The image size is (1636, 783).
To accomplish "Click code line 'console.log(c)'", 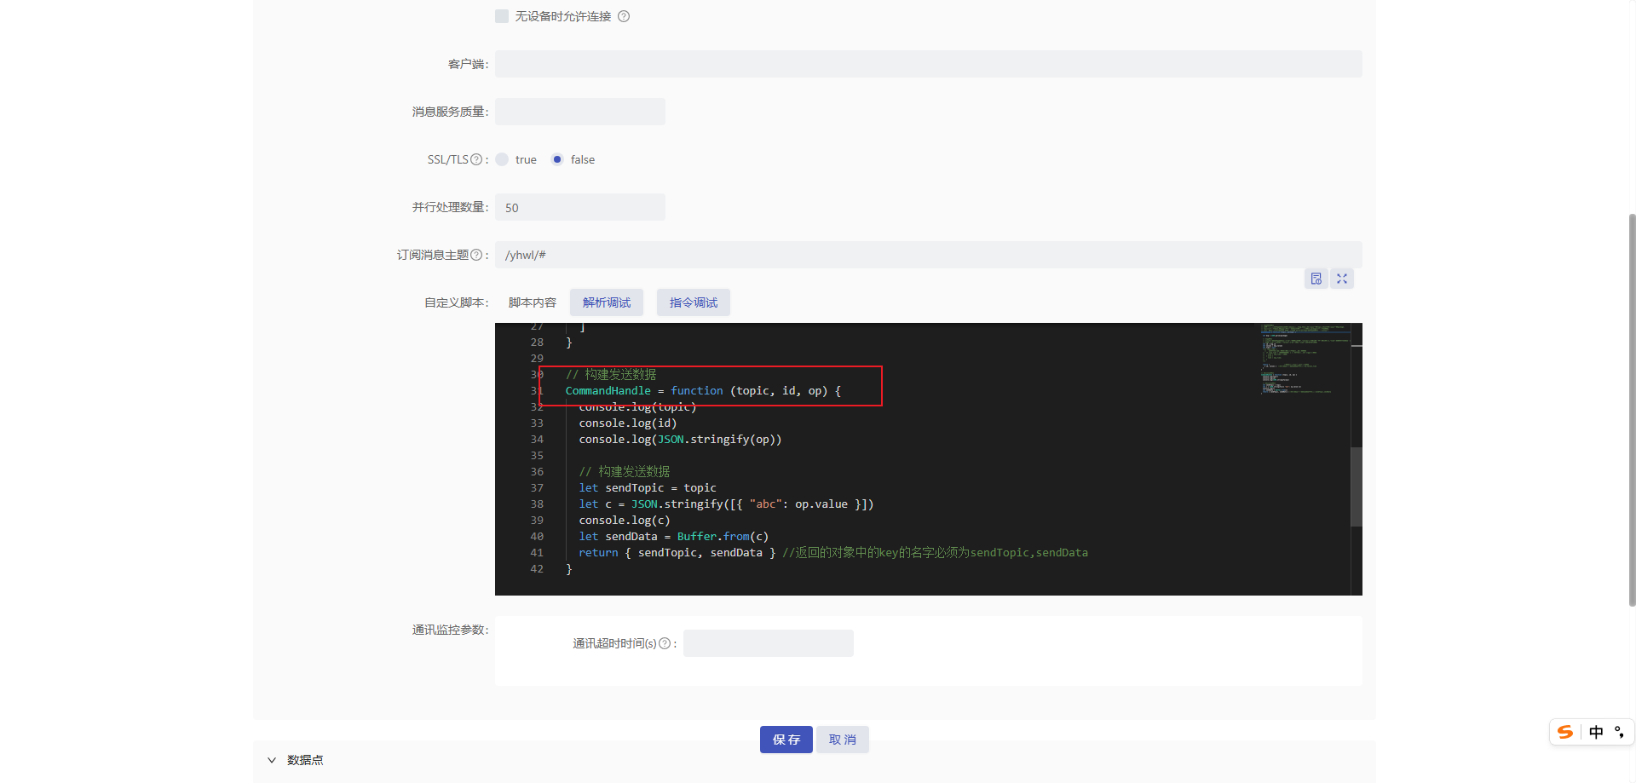I will pos(625,521).
